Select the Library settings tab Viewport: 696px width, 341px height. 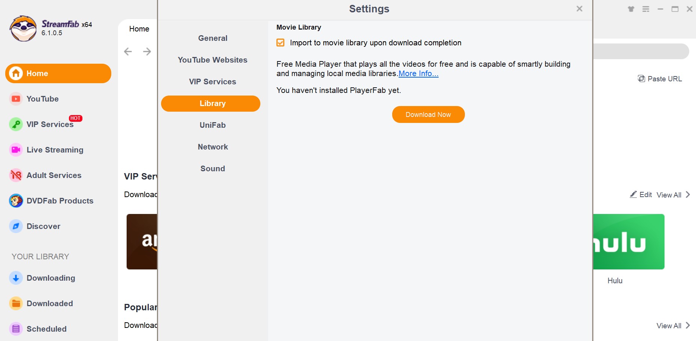tap(211, 103)
